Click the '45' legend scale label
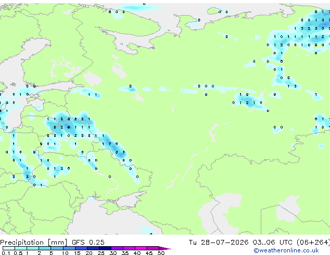 tap(149, 253)
